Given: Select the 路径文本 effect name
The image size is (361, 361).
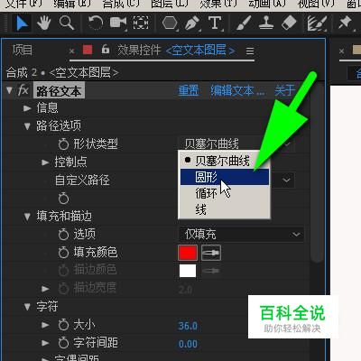Looking at the screenshot, I should click(59, 91).
